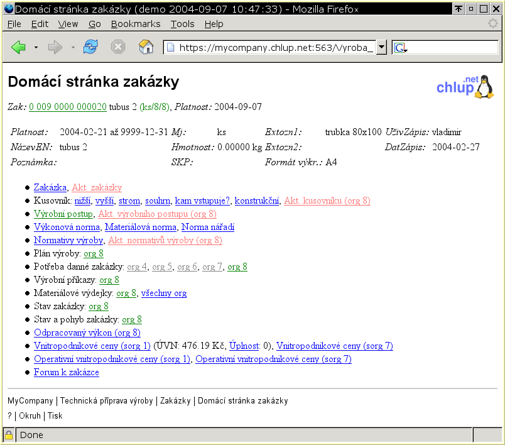Open Odpracovaný výkon (org 8) link
The width and height of the screenshot is (505, 445).
87,332
